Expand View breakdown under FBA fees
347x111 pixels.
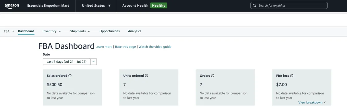(312, 102)
